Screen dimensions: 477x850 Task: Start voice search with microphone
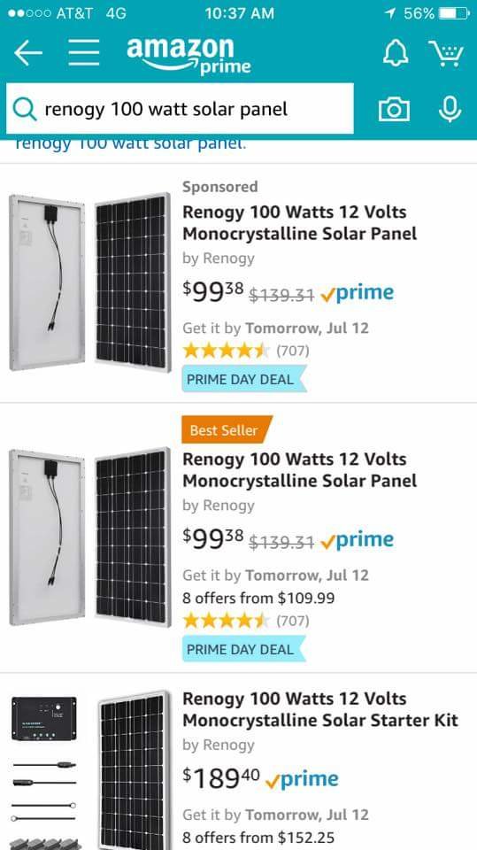point(450,109)
